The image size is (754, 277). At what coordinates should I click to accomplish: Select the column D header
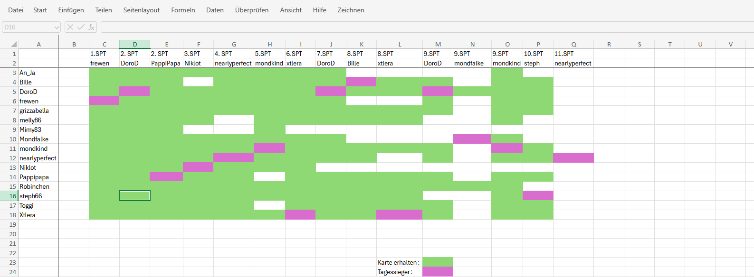(135, 44)
